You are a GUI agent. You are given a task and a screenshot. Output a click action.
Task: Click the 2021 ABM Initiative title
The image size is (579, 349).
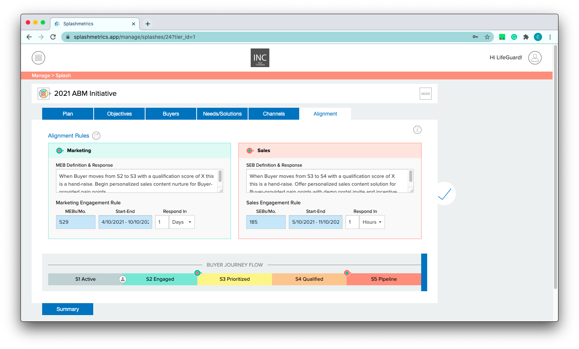click(x=85, y=94)
